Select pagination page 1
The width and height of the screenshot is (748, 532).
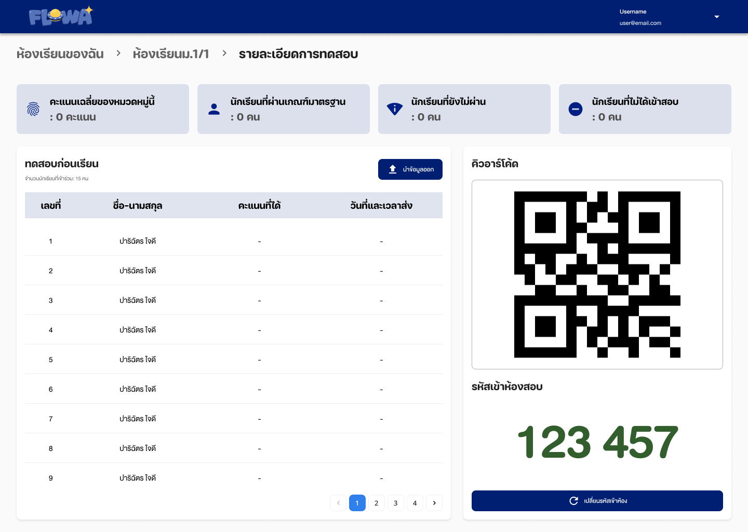point(357,503)
